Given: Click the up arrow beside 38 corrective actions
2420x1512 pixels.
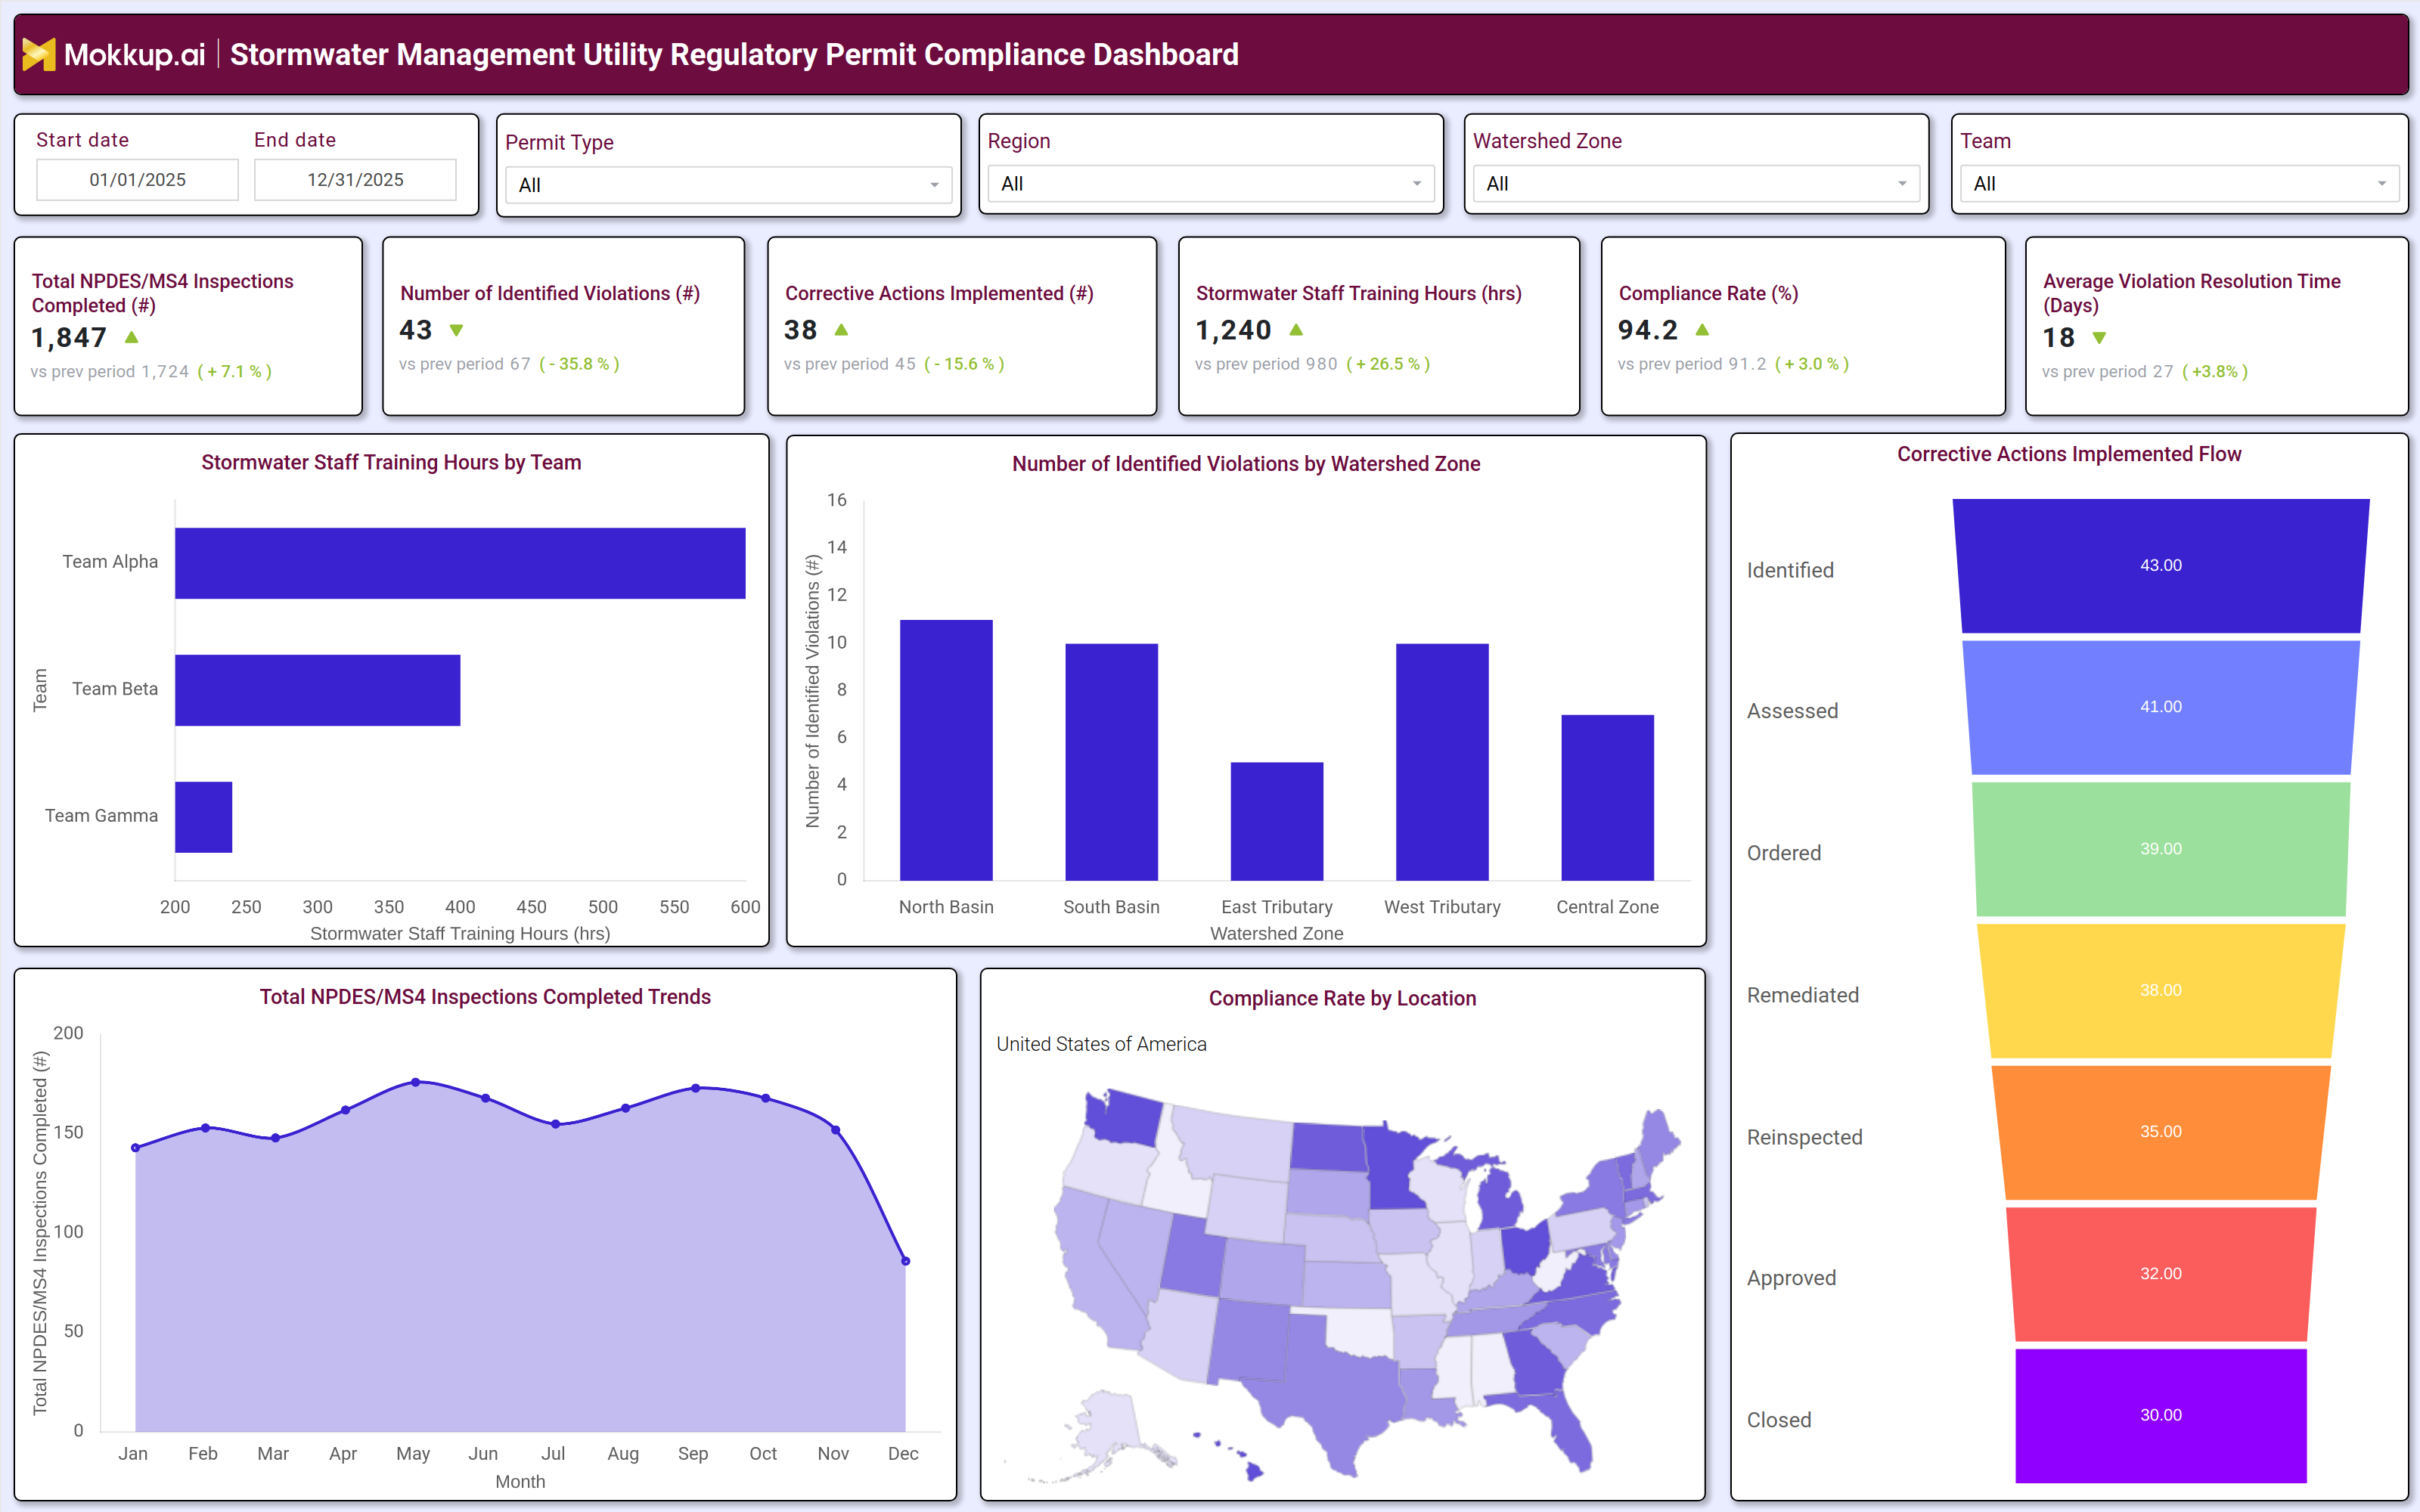Looking at the screenshot, I should 841,329.
